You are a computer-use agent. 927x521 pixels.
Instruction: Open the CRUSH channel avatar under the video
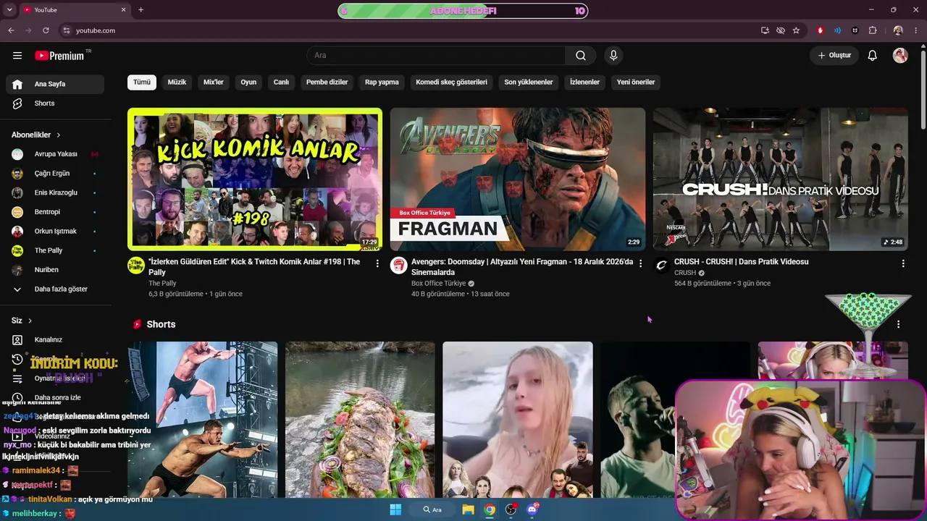pos(661,265)
